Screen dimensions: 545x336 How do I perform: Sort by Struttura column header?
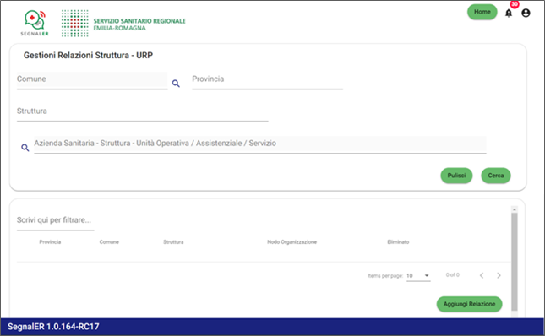173,242
